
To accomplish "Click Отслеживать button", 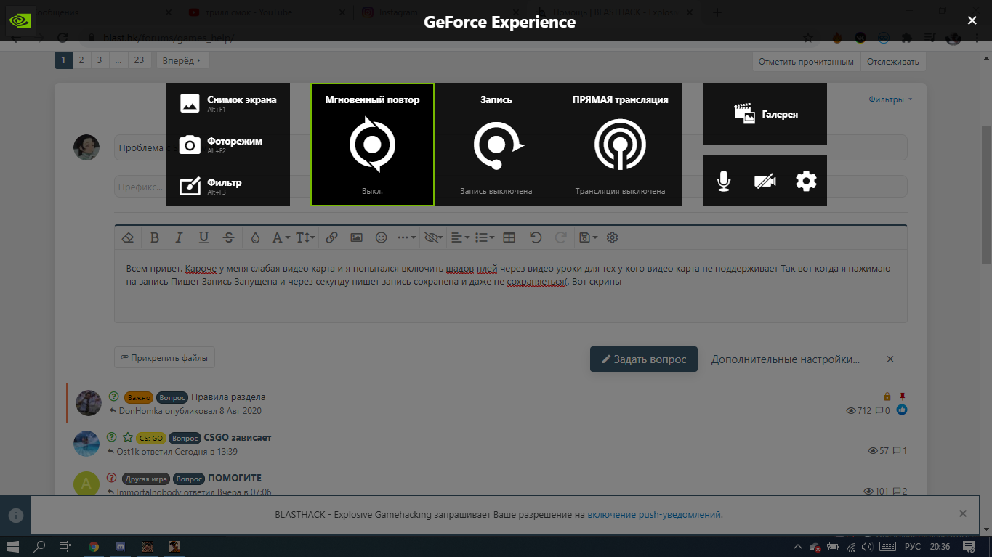I will (892, 62).
